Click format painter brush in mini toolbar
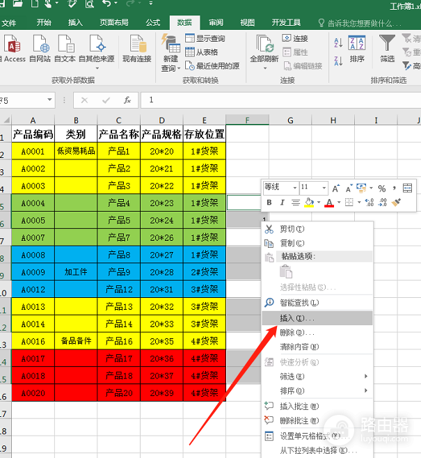 tap(396, 203)
